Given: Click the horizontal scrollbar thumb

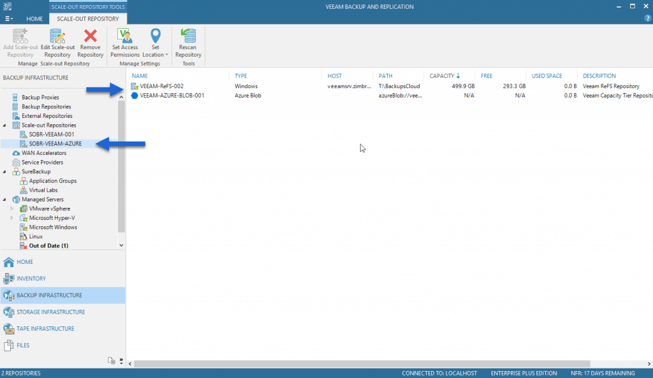Looking at the screenshot, I should (362, 364).
